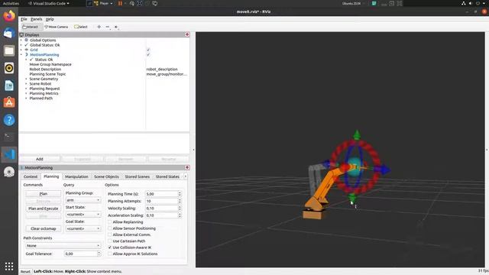Open Firefox from the Ubuntu dock
This screenshot has width=489, height=275.
[9, 15]
